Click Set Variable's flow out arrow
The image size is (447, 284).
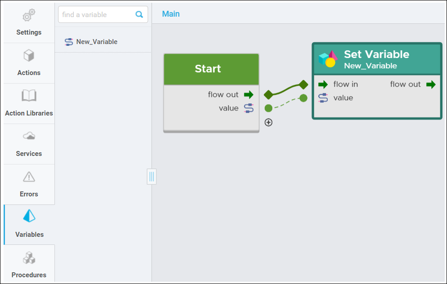[431, 84]
